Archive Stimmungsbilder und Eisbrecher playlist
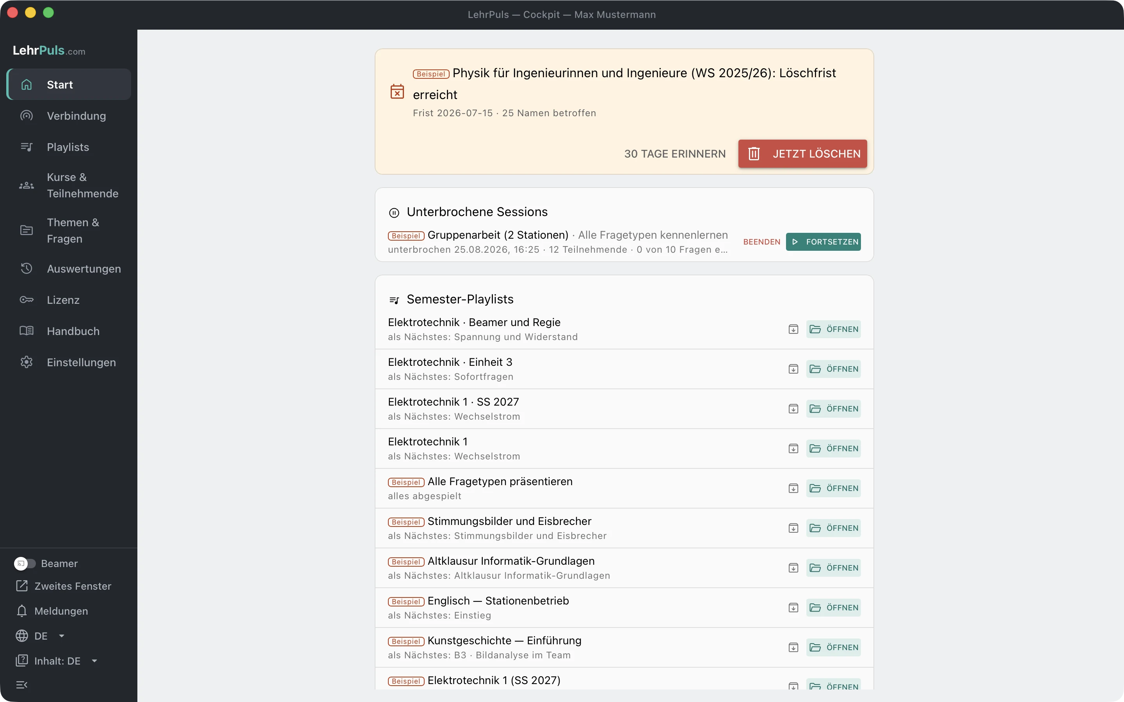Screen dimensions: 1124x702 pyautogui.click(x=793, y=528)
